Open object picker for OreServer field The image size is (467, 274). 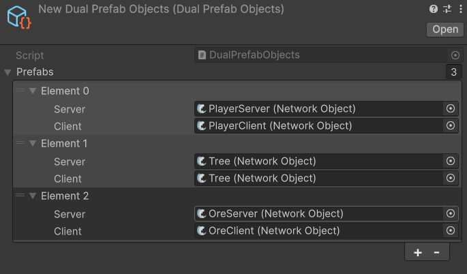(450, 214)
